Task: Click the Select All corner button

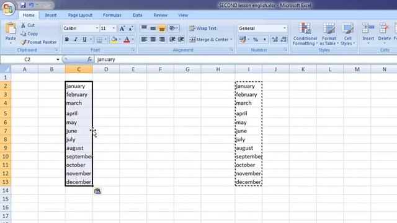Action: 6,69
